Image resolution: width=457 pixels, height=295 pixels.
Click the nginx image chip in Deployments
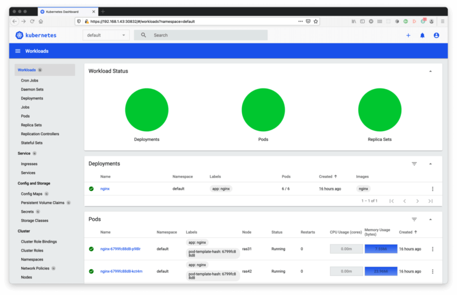pyautogui.click(x=363, y=189)
